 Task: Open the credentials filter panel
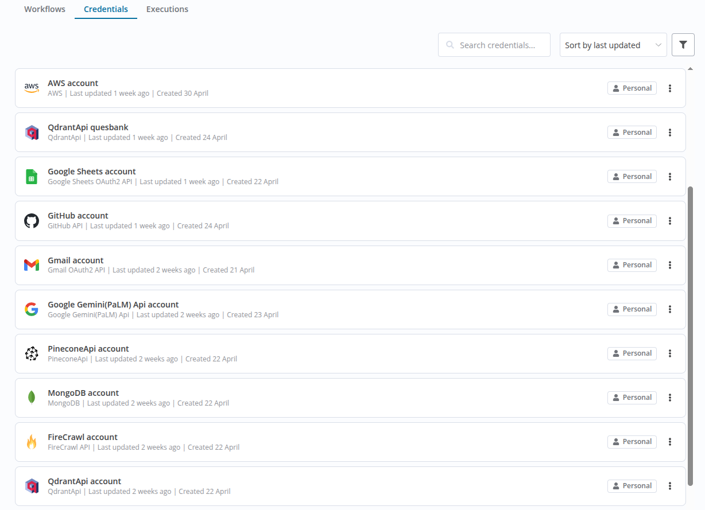tap(683, 44)
